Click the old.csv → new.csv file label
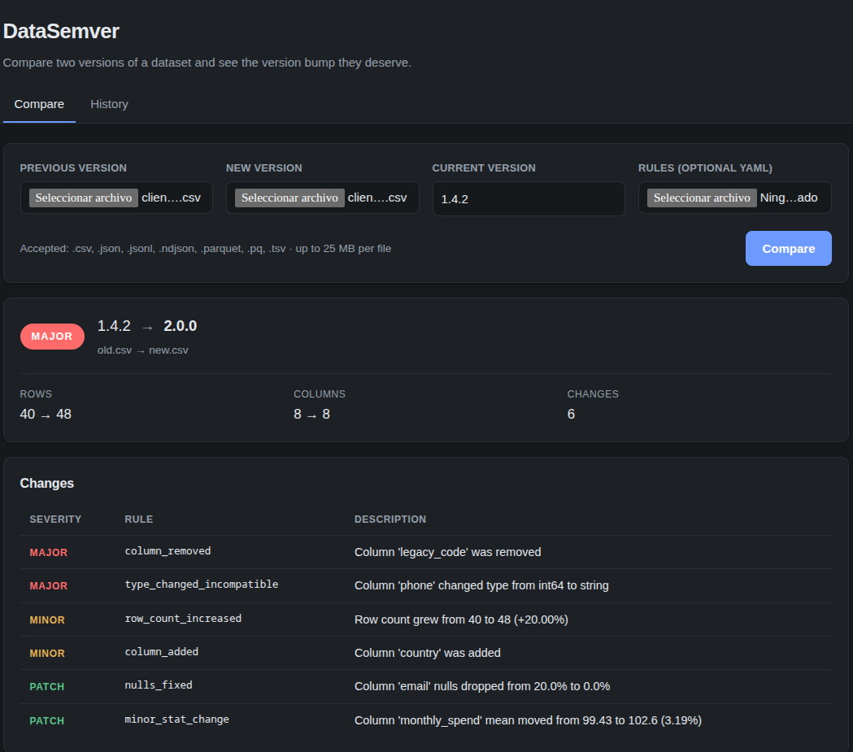This screenshot has width=853, height=752. (x=142, y=350)
